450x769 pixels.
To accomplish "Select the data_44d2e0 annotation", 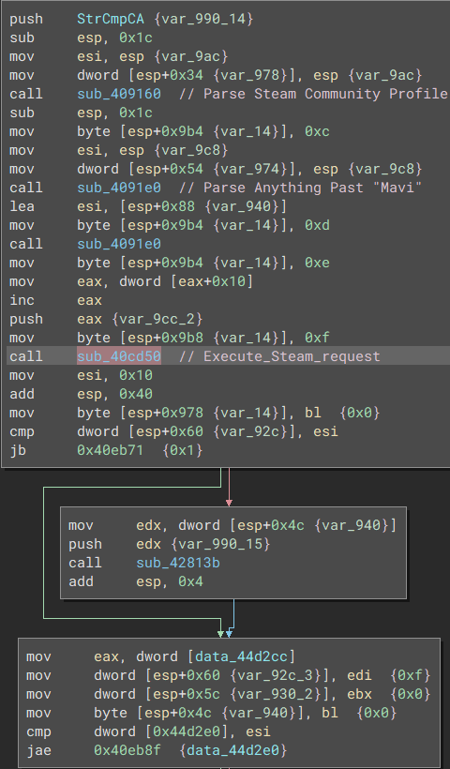I will 232,750.
